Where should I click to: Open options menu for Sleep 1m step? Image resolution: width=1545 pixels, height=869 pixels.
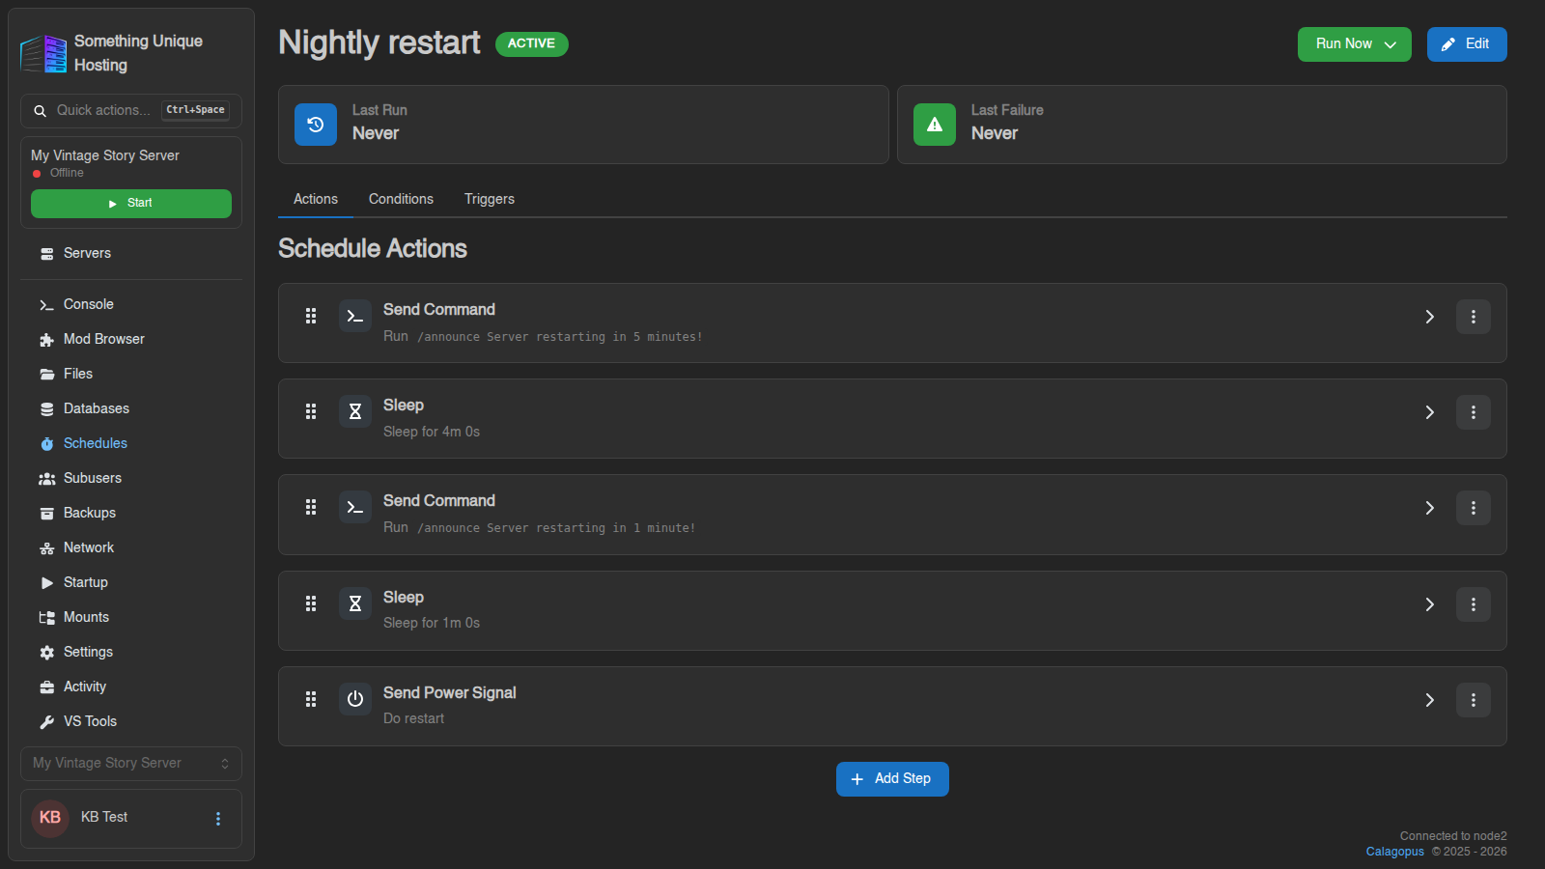point(1474,604)
